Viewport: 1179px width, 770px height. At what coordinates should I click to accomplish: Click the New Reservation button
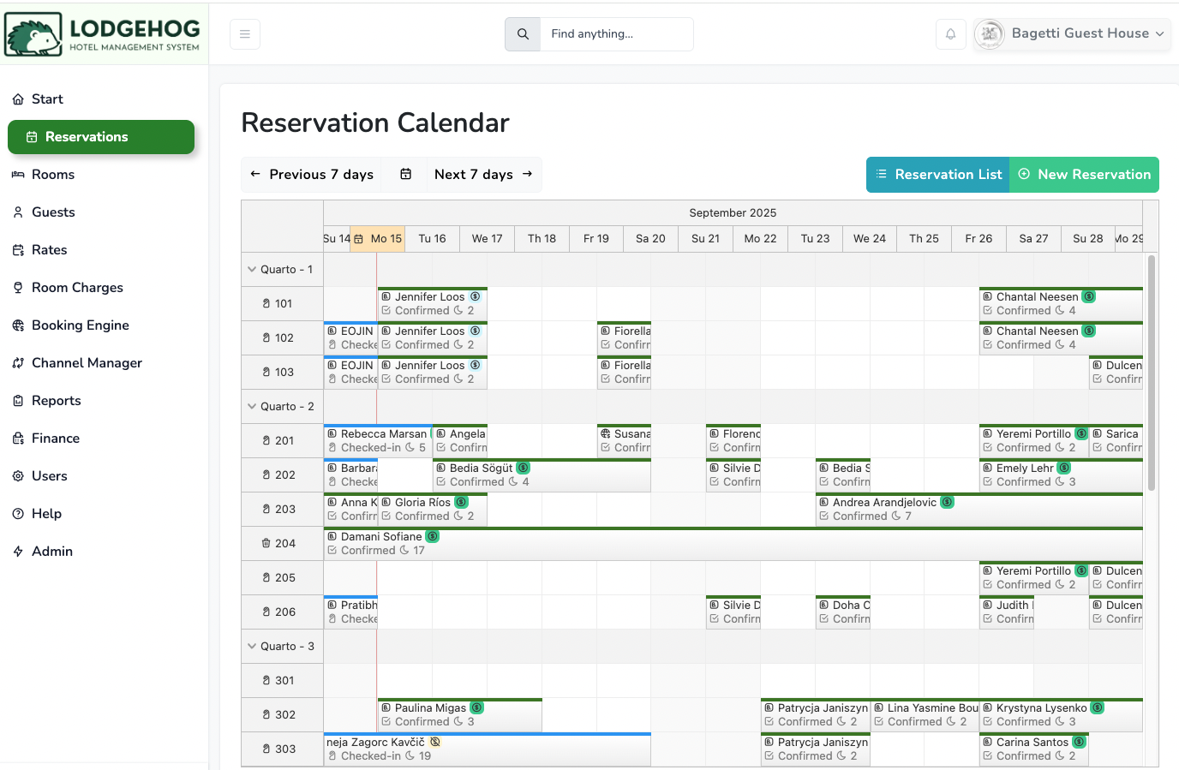[x=1084, y=175]
